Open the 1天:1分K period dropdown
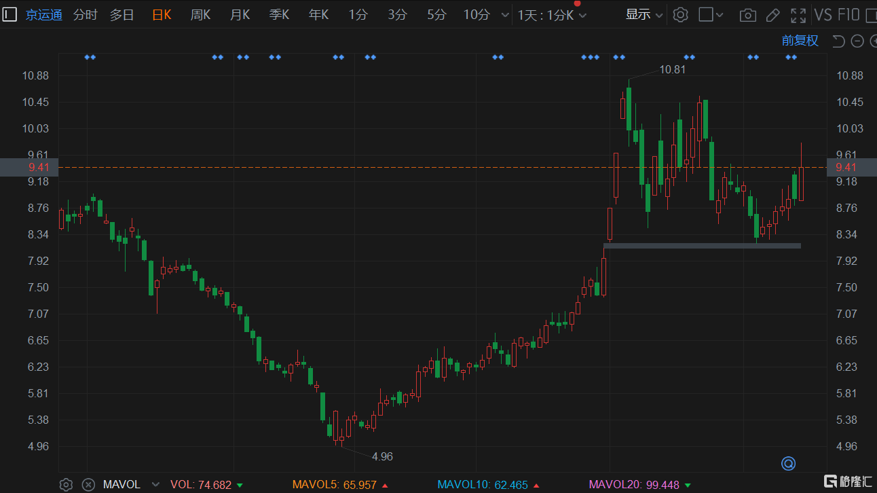Viewport: 877px width, 493px height. (552, 15)
